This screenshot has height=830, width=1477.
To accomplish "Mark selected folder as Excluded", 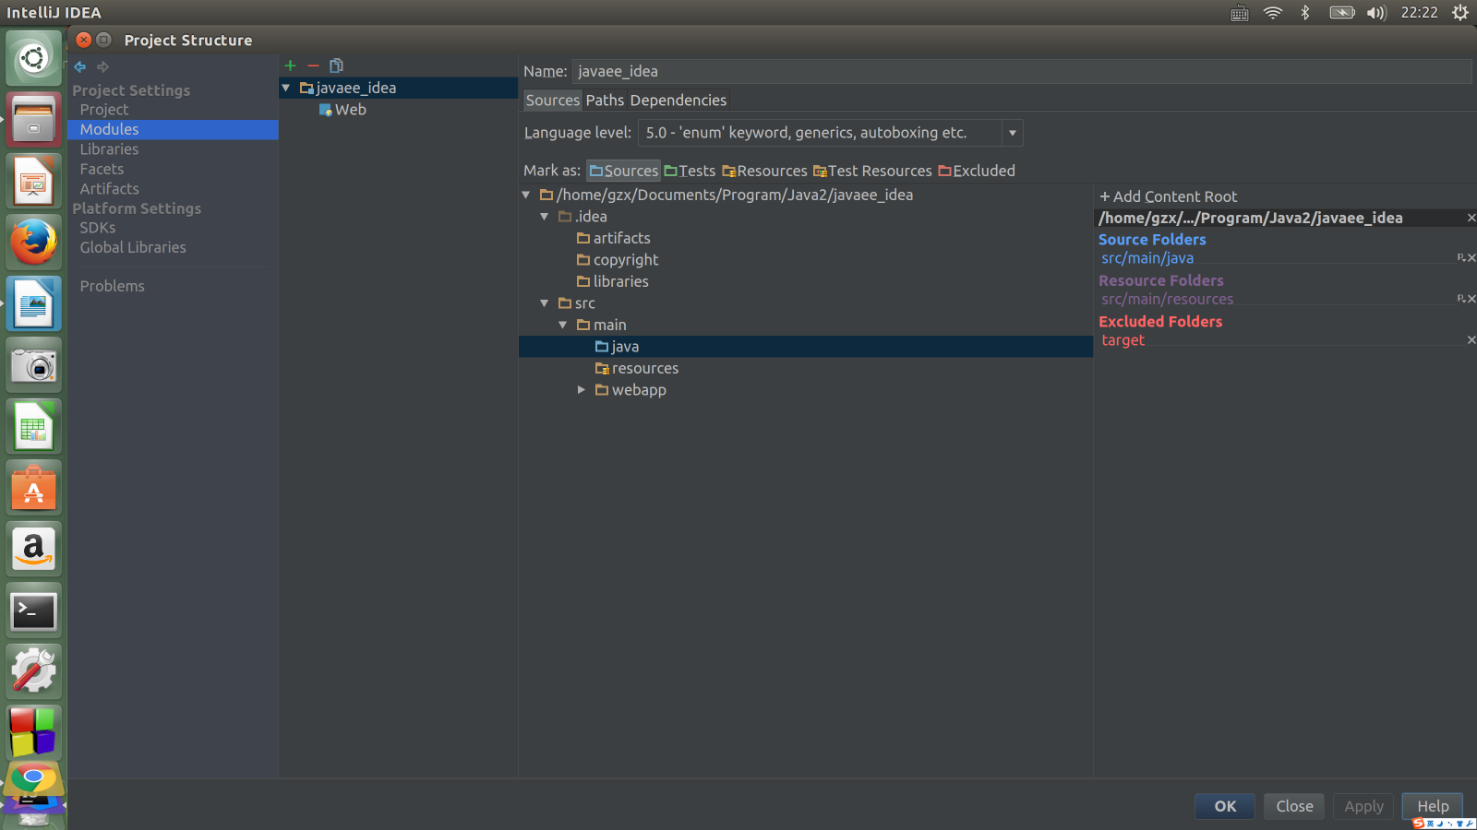I will [x=977, y=171].
